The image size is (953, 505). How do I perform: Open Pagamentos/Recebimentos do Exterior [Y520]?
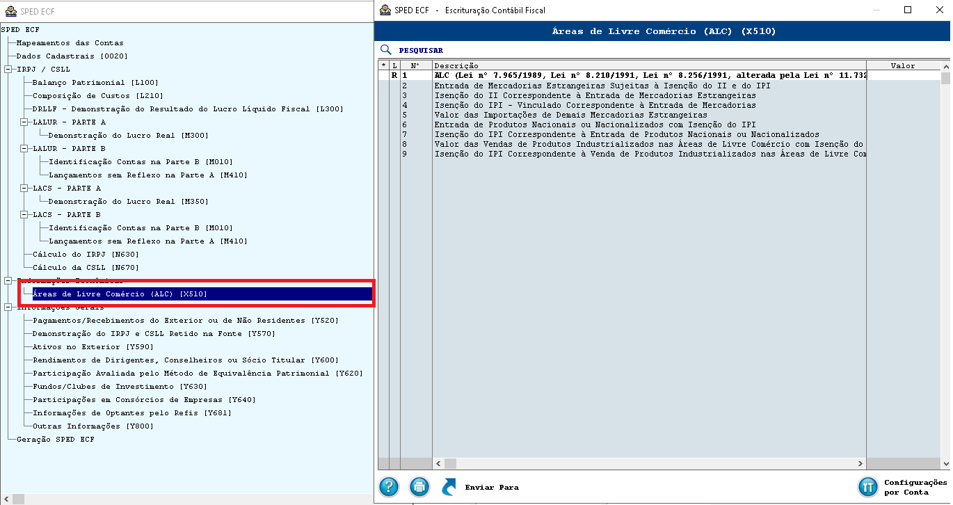coord(186,320)
